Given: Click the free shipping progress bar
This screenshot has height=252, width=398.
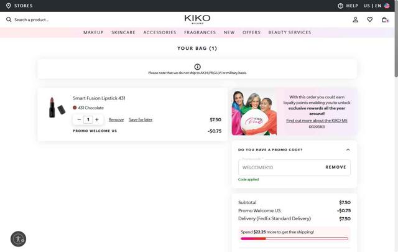Looking at the screenshot, I should pos(294,238).
